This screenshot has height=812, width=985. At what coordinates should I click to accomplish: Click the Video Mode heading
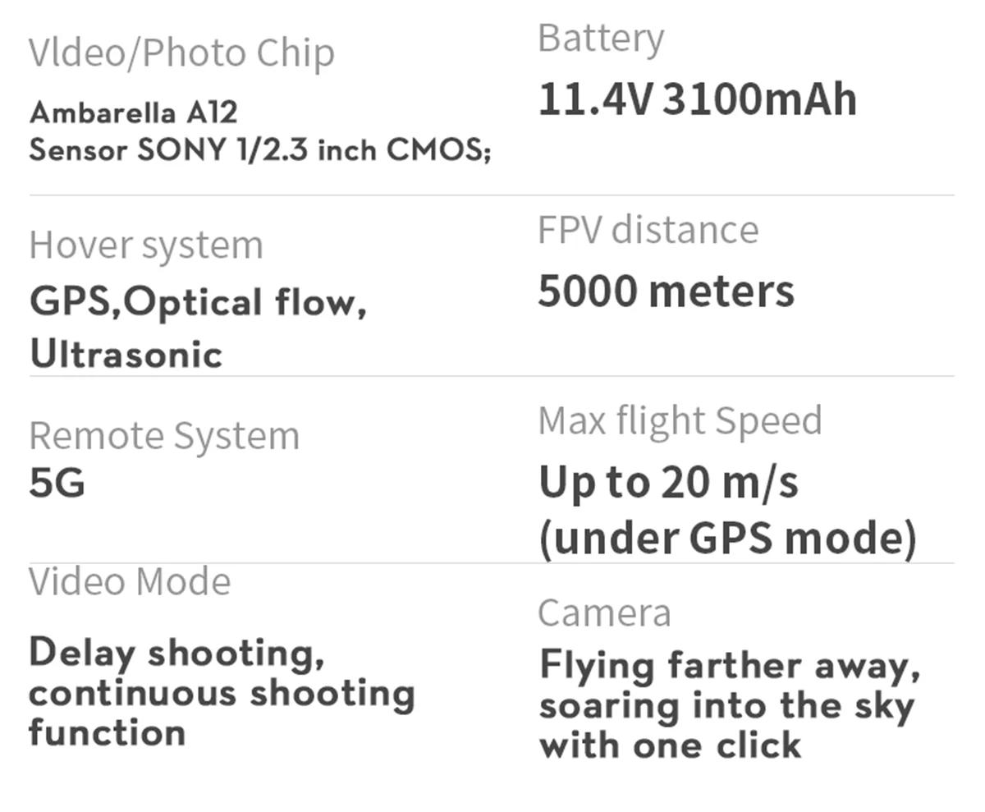click(x=130, y=582)
